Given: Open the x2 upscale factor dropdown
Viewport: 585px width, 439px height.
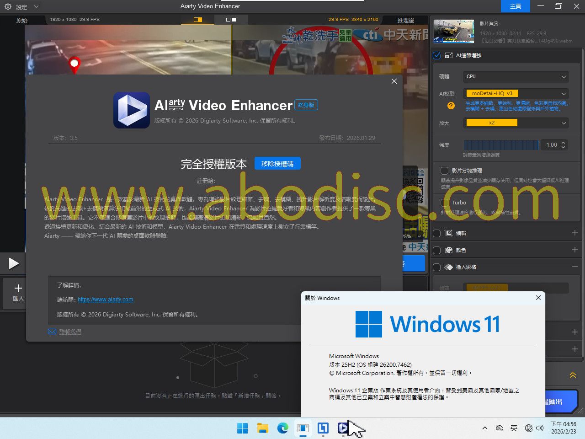Looking at the screenshot, I should 516,123.
